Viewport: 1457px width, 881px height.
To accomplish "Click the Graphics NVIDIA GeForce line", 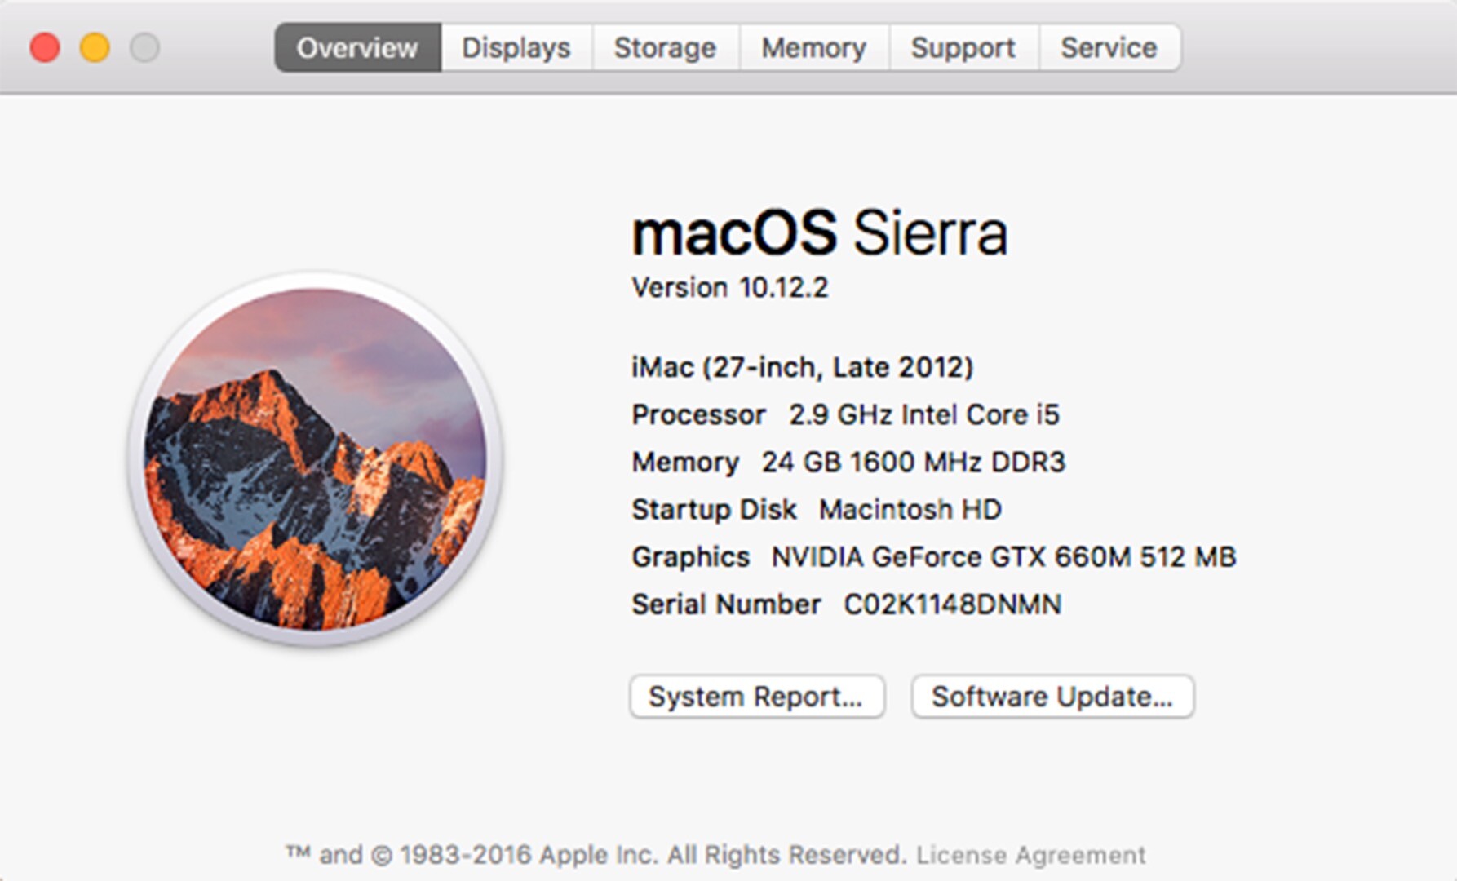I will click(x=933, y=557).
